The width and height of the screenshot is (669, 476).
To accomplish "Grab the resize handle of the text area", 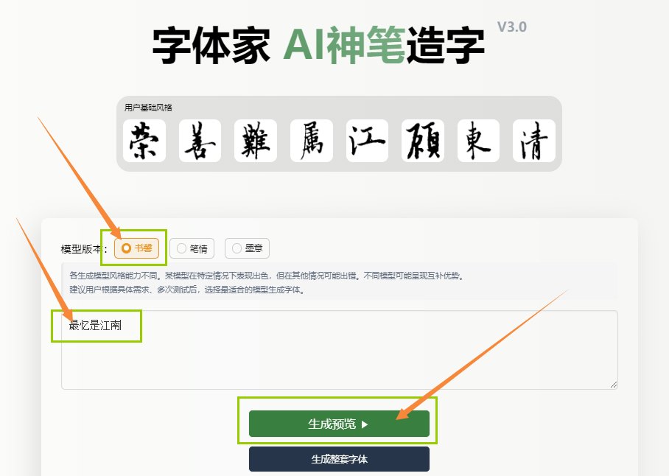I will tap(614, 385).
